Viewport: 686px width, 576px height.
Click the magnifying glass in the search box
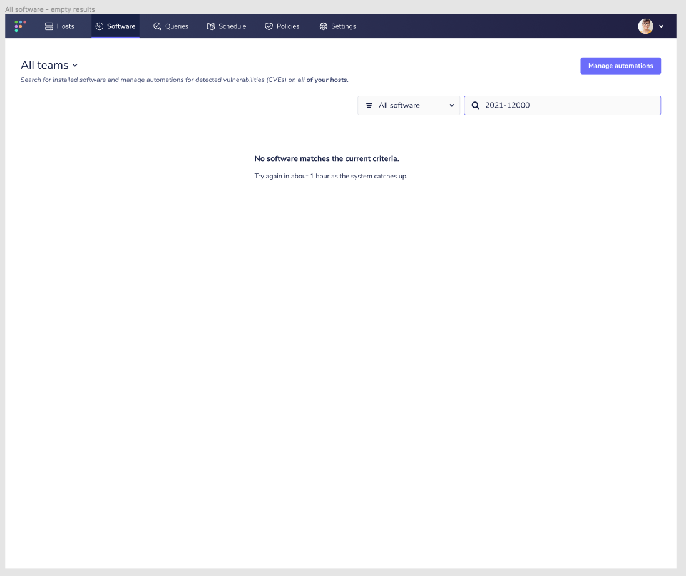pyautogui.click(x=475, y=105)
